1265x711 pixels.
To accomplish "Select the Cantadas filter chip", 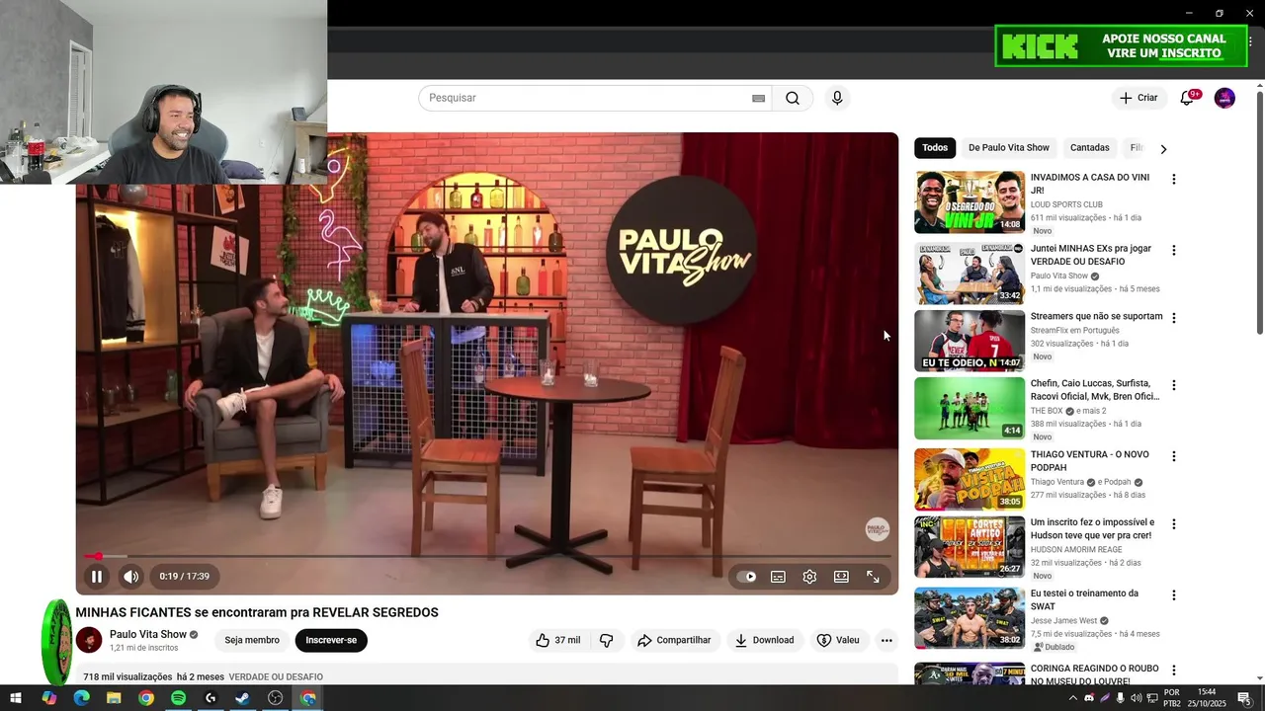I will [x=1089, y=148].
